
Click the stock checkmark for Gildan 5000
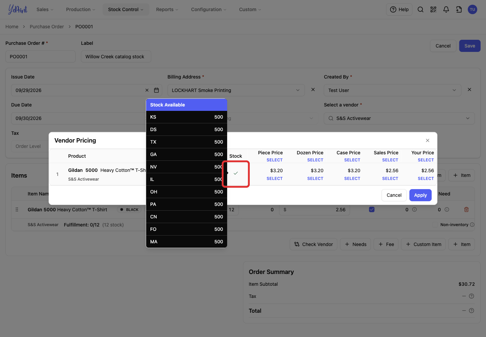(x=236, y=173)
